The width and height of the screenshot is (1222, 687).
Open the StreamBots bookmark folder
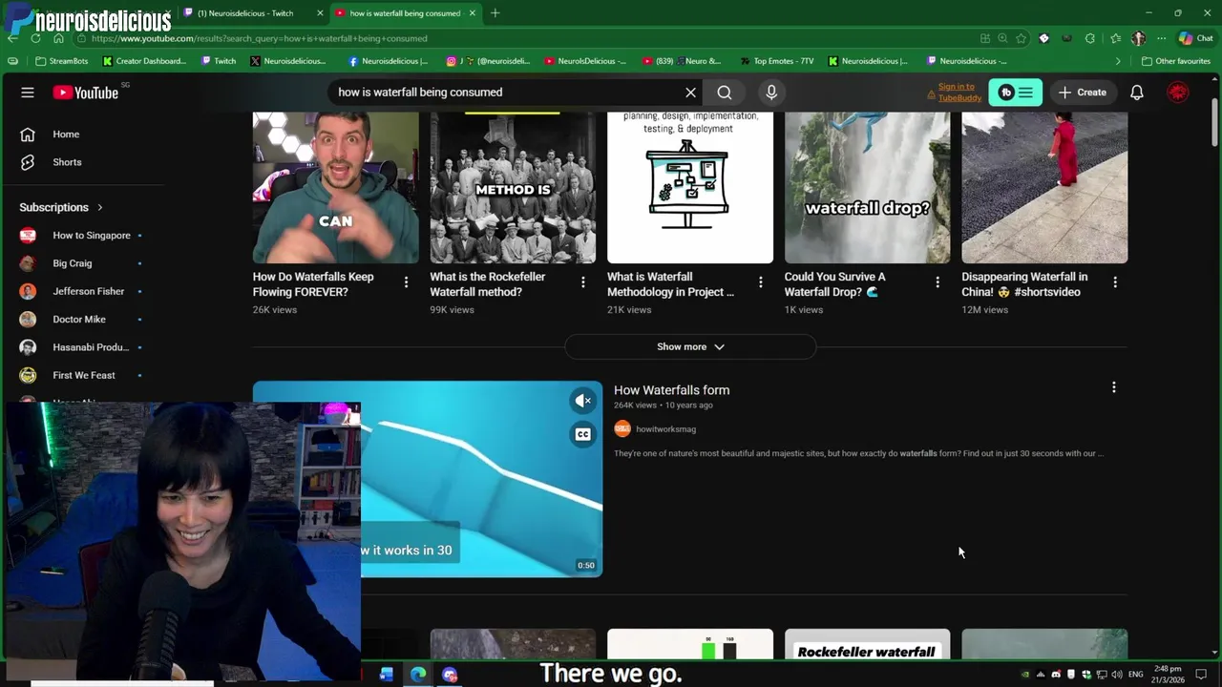pyautogui.click(x=61, y=61)
